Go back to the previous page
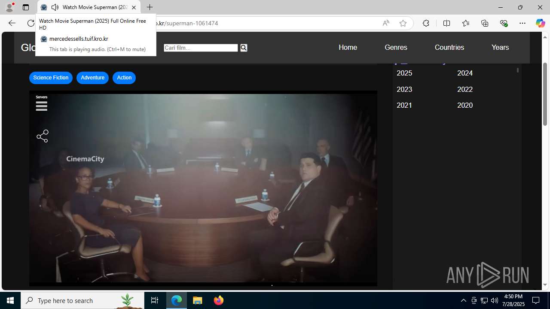This screenshot has height=309, width=550. [12, 23]
